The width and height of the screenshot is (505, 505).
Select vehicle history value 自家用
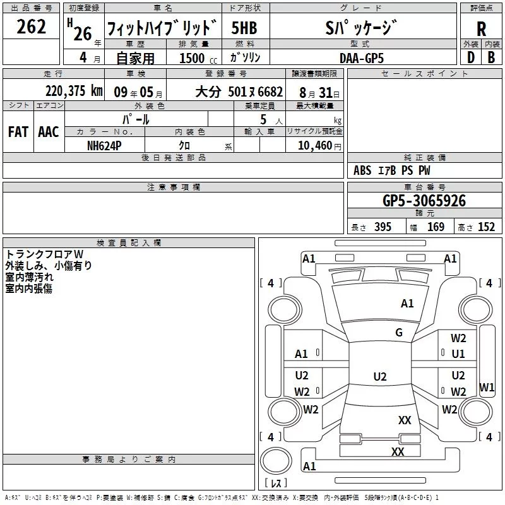[135, 58]
